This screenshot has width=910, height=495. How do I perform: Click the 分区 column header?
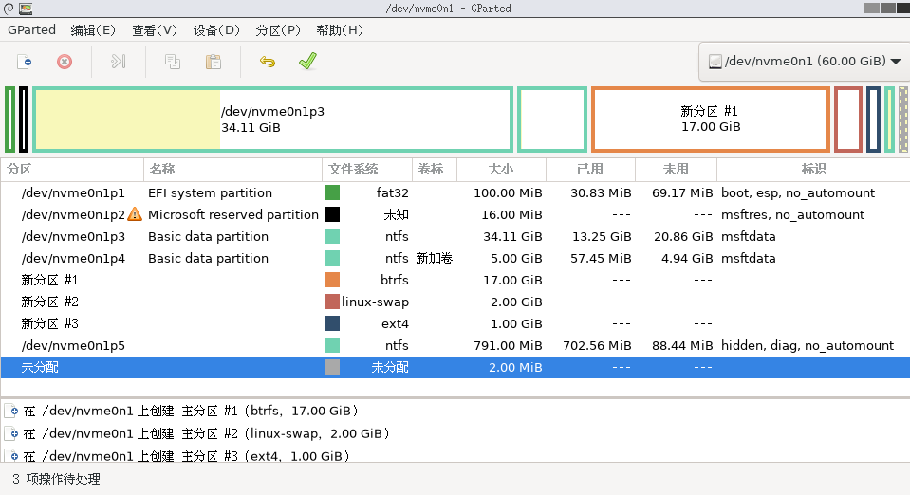72,170
